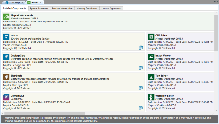Image resolution: width=219 pixels, height=124 pixels.
Task: Select the Vulcan component title
Action: click(14, 36)
